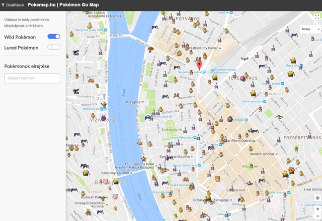Click the Szabadság tér park label
Image resolution: width=322 pixels, height=221 pixels.
point(172,129)
